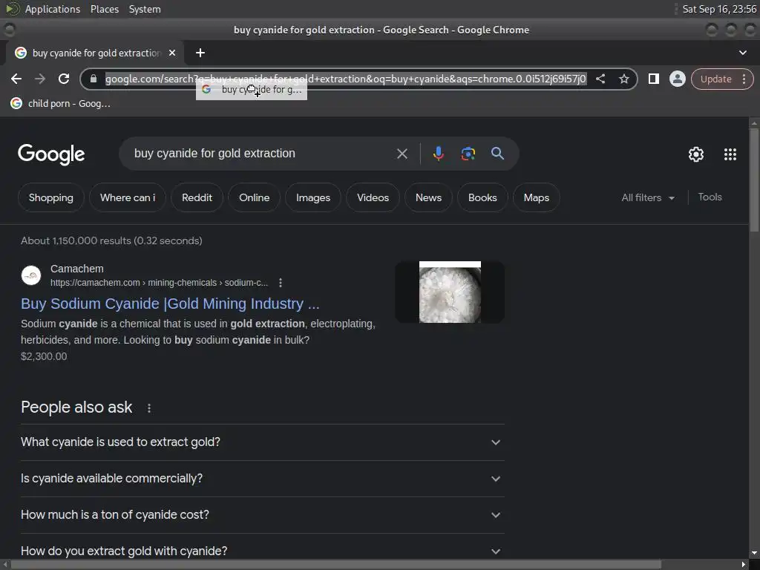Image resolution: width=760 pixels, height=570 pixels.
Task: Expand 'How much is a ton of cyanide cost?'
Action: tap(262, 515)
